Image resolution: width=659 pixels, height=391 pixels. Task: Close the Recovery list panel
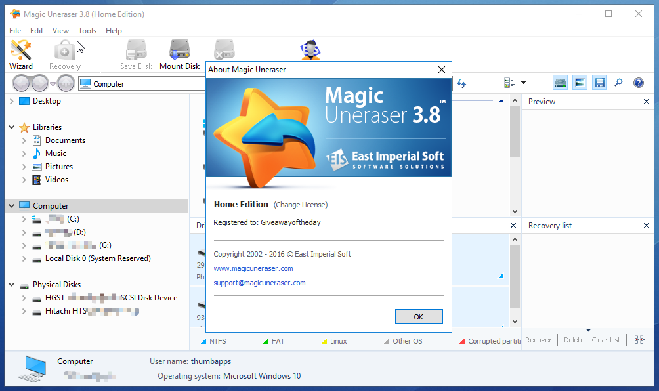(x=647, y=226)
